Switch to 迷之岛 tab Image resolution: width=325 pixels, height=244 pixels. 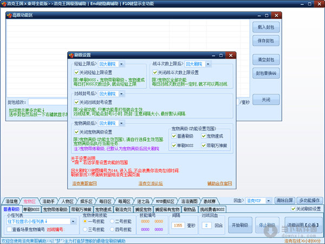click(x=143, y=201)
